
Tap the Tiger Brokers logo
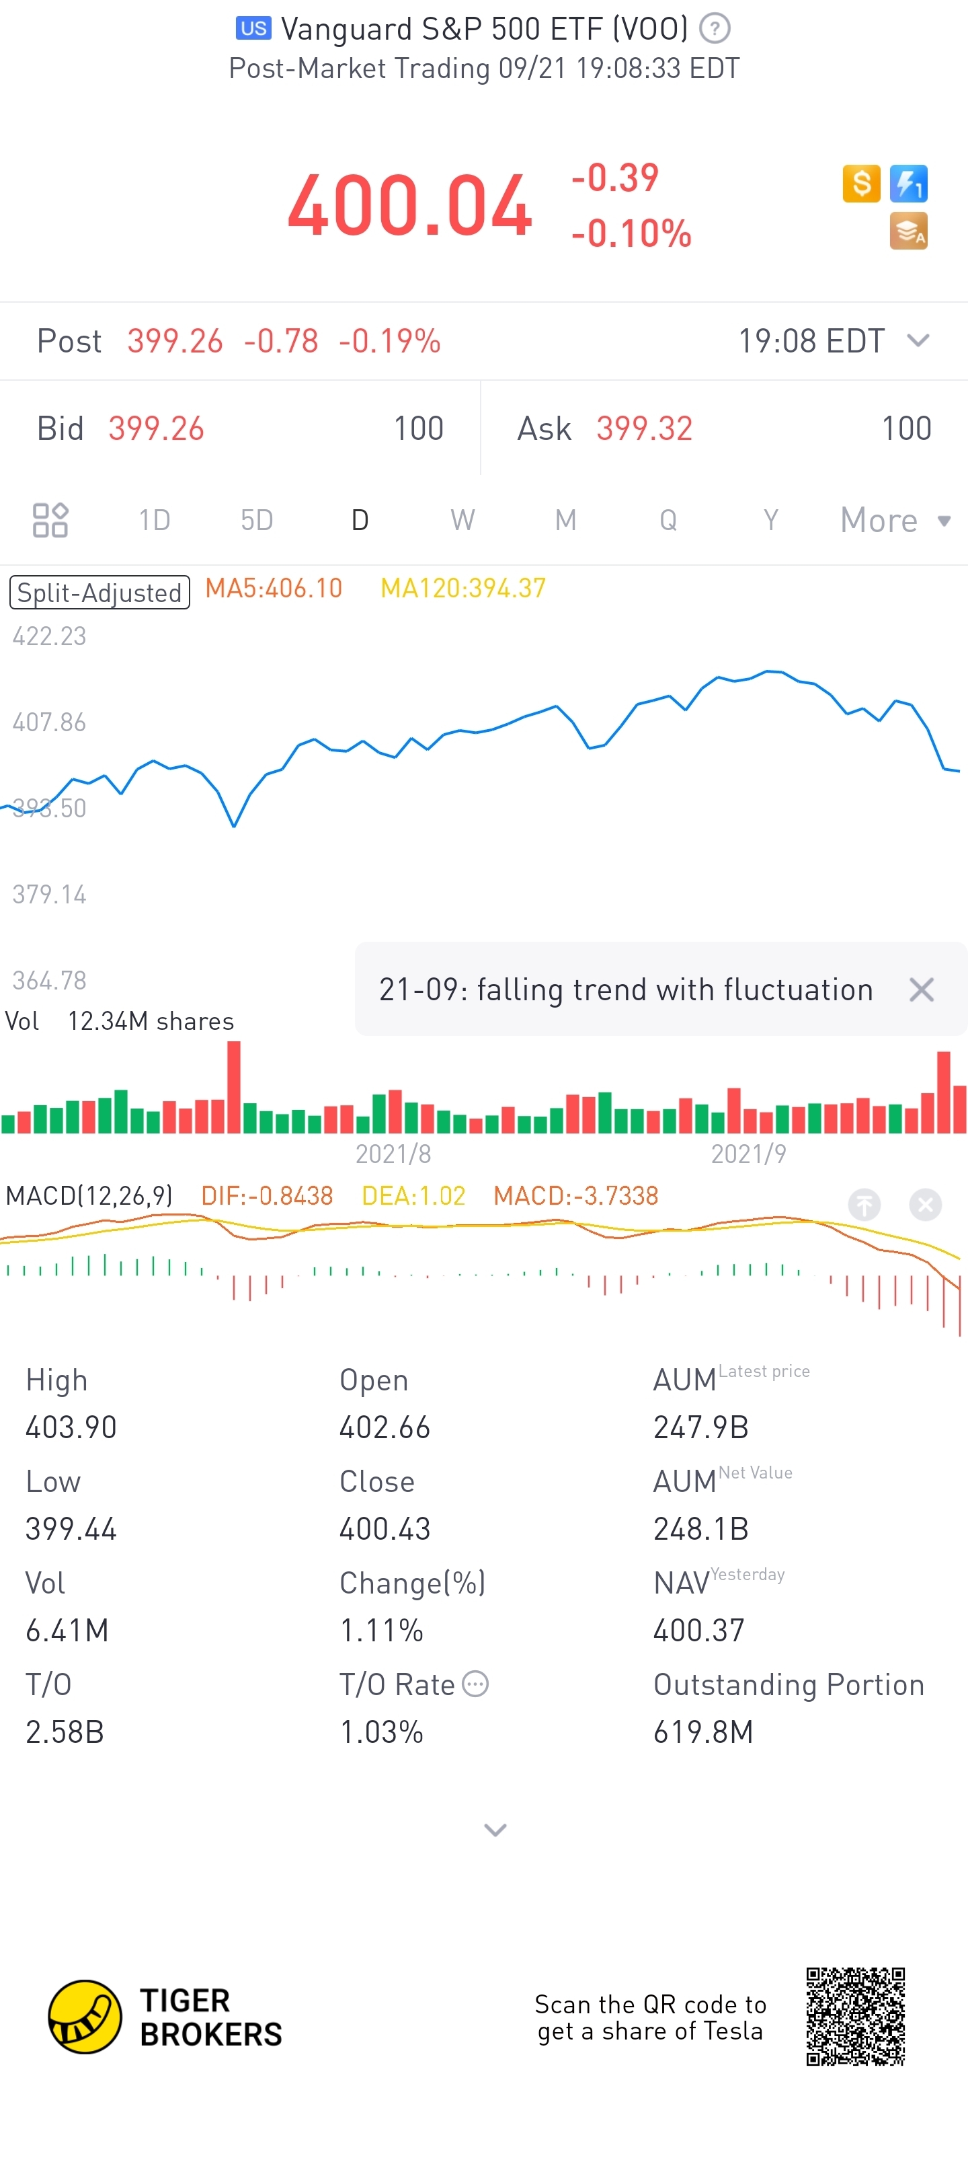[x=165, y=2017]
